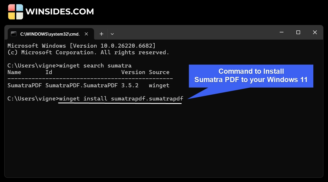Click the blue square in the WinSides logo
The height and width of the screenshot is (182, 328).
point(20,7)
